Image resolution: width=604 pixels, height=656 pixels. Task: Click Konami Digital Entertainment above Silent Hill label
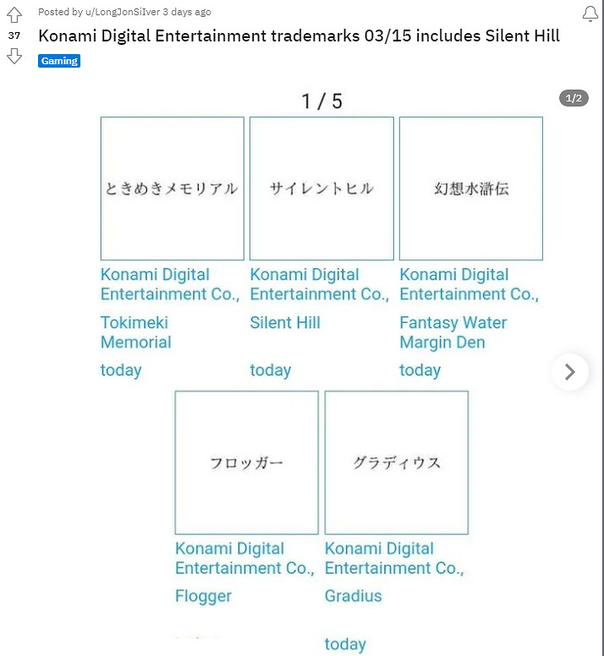(320, 284)
